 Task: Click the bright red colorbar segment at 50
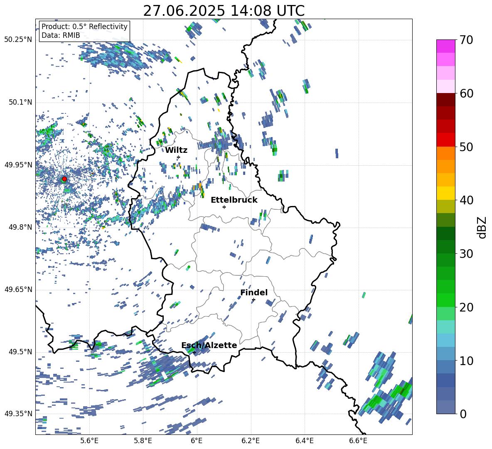click(x=445, y=140)
